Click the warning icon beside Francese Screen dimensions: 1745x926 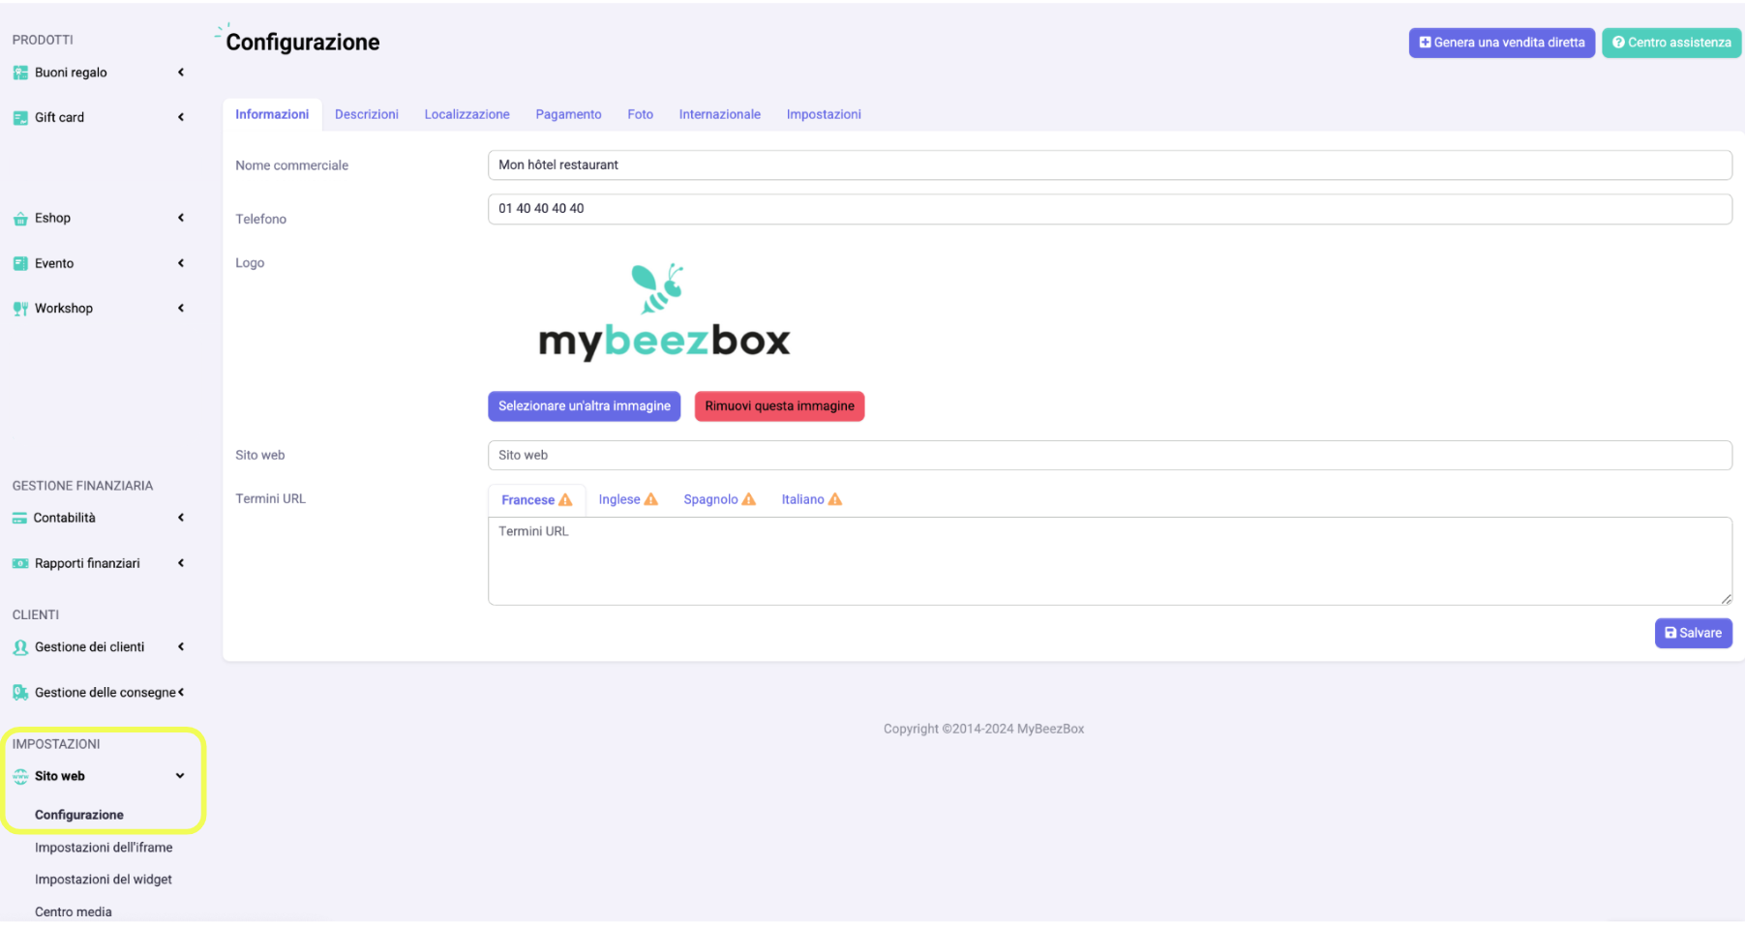pos(565,500)
